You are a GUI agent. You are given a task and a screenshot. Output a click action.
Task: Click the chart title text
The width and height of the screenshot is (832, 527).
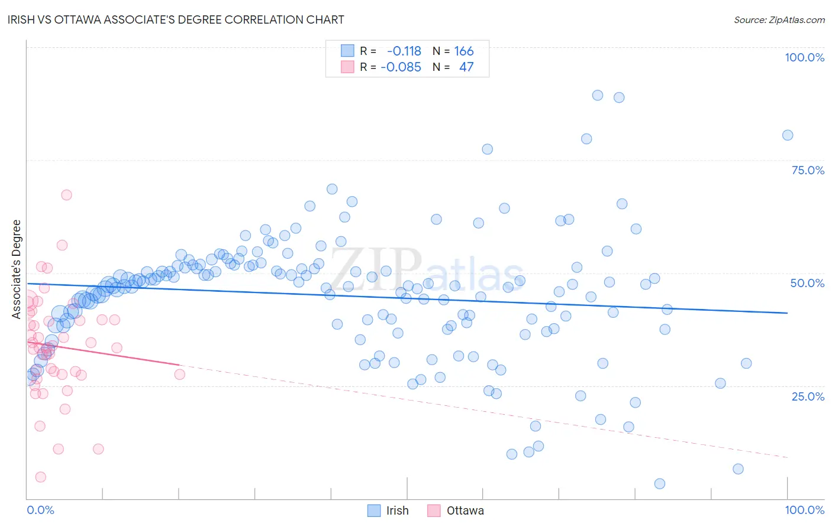176,19
